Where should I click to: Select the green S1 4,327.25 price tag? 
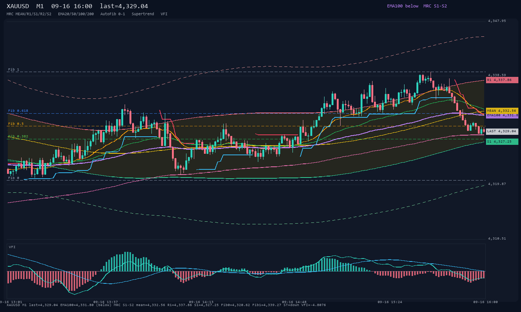click(x=502, y=142)
